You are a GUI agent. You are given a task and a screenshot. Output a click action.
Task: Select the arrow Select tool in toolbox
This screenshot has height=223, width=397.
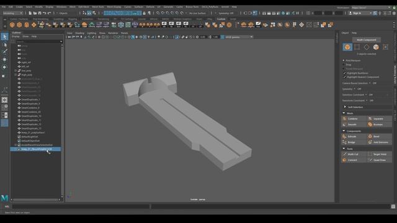(x=4, y=37)
